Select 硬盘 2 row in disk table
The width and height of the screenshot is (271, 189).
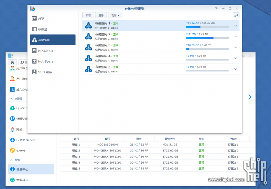click(x=157, y=151)
